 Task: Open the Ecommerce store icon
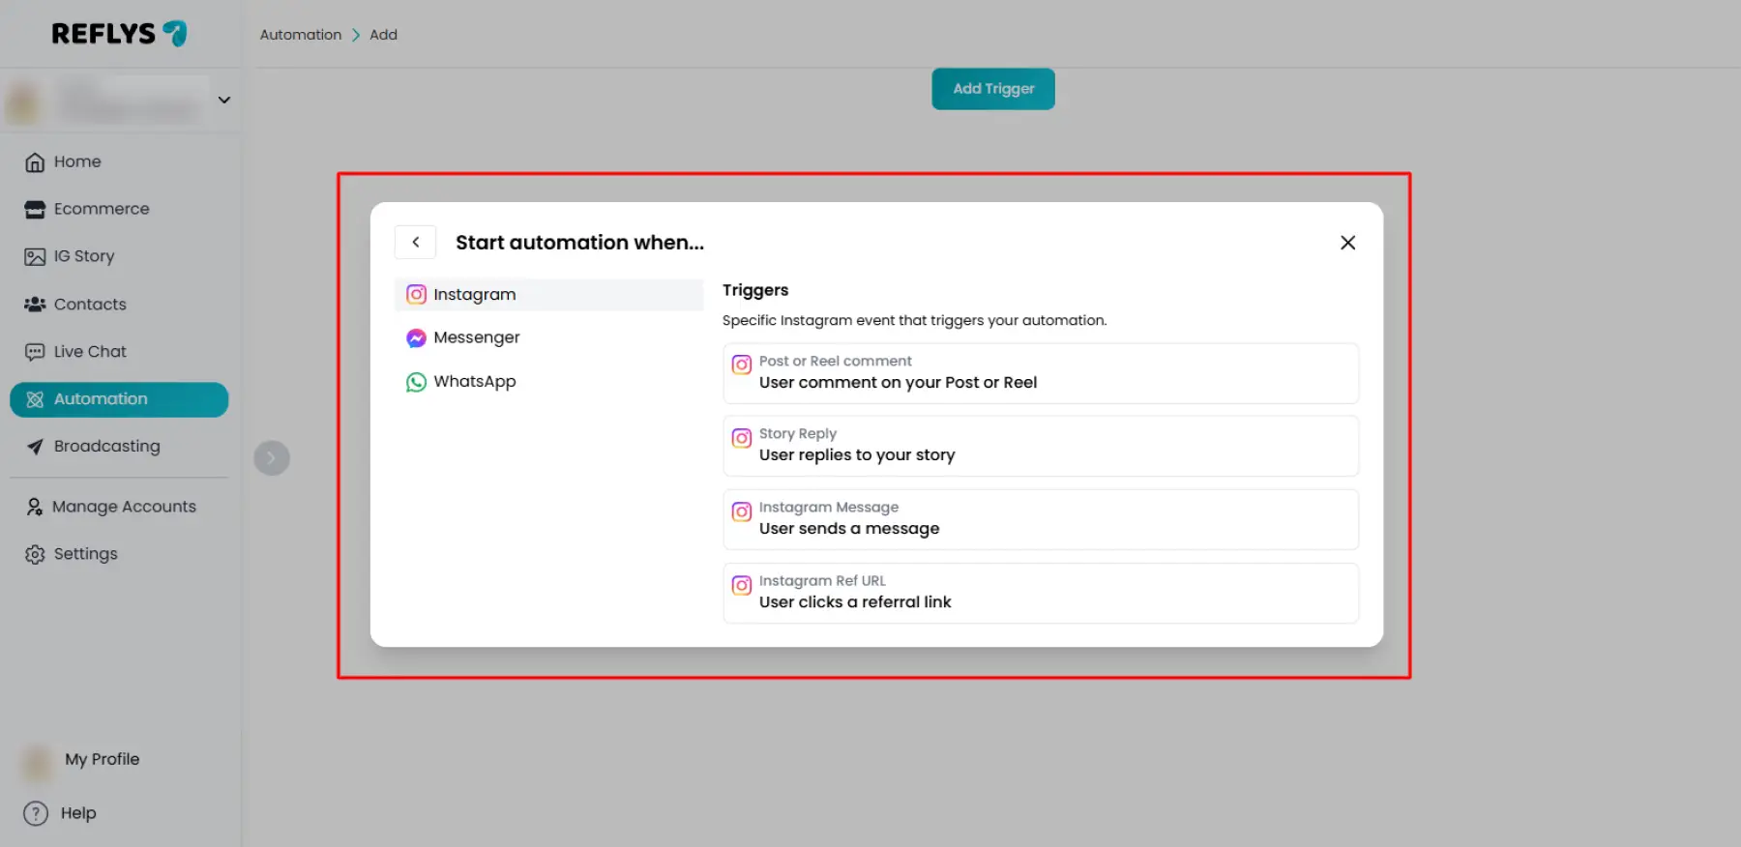point(35,209)
